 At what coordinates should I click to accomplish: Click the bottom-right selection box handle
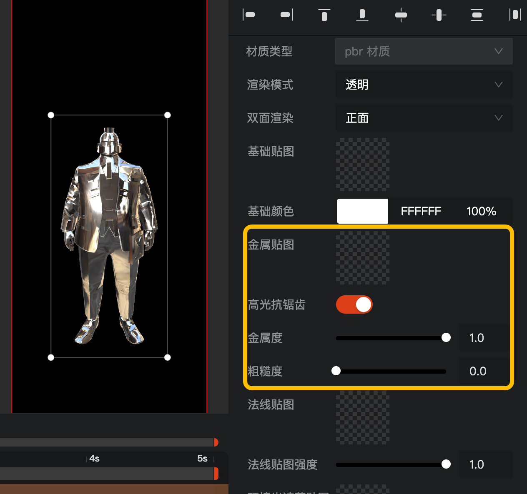(x=168, y=357)
